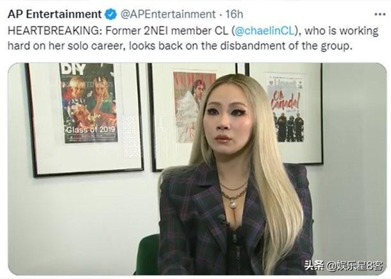Click the Upset Oh Canada poster

[x=285, y=109]
